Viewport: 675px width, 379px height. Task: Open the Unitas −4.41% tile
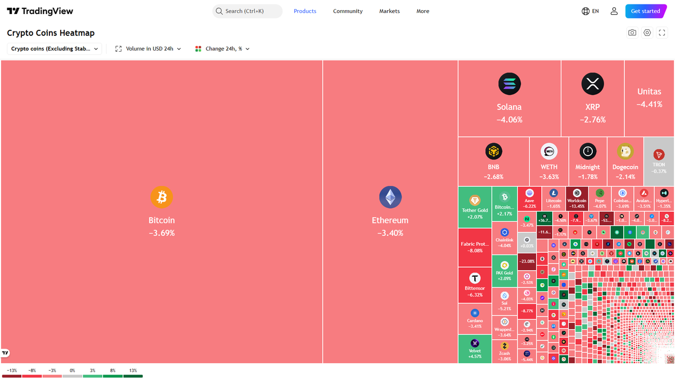click(x=649, y=98)
